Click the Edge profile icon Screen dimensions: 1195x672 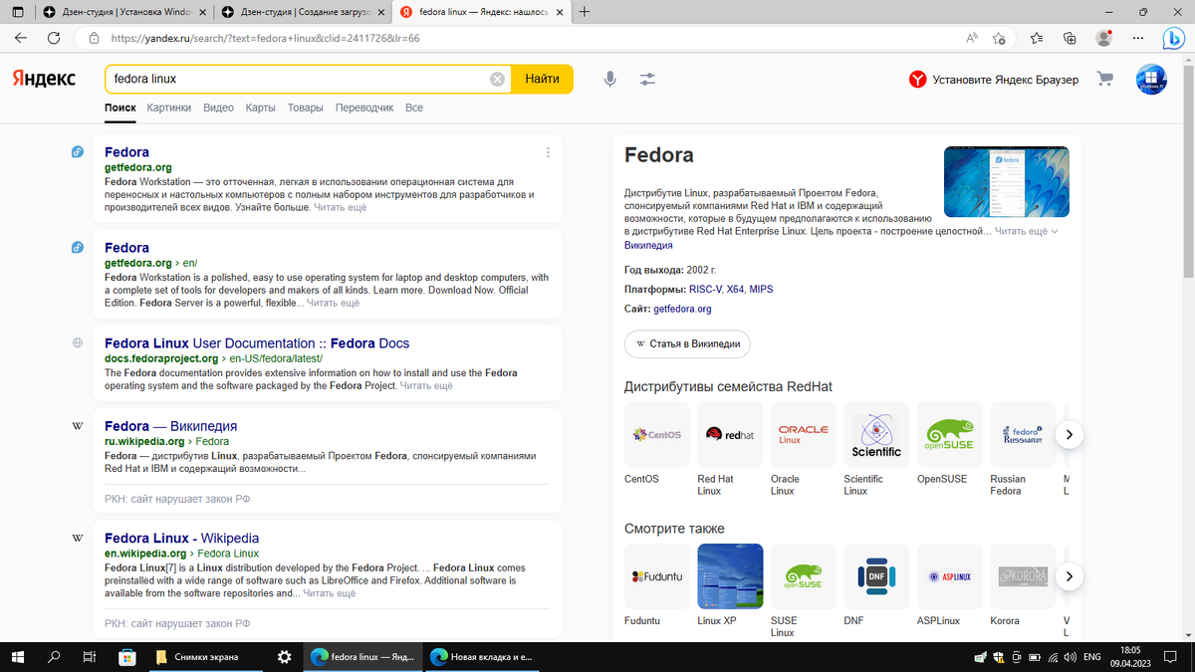[1103, 38]
